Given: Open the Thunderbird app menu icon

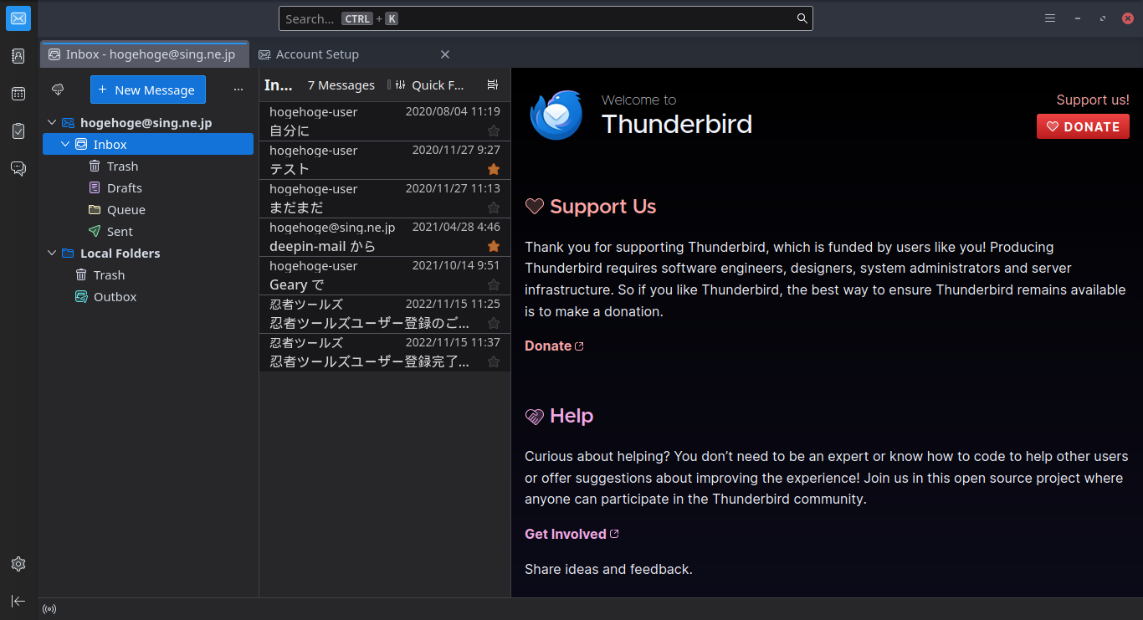Looking at the screenshot, I should point(1050,18).
